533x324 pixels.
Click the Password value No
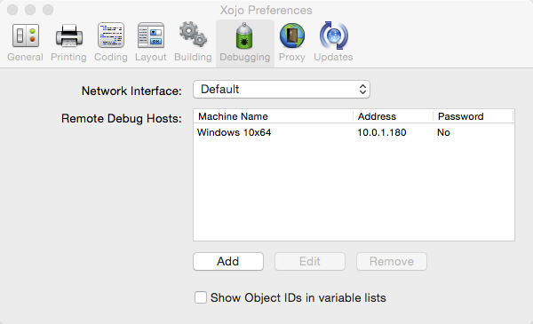(443, 132)
